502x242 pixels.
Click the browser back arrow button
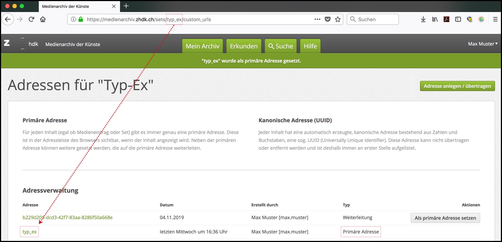tap(8, 20)
